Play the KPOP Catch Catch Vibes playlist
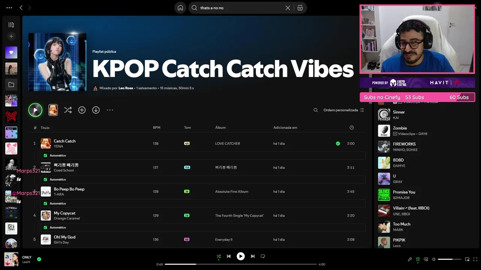This screenshot has width=481, height=270. 35,110
